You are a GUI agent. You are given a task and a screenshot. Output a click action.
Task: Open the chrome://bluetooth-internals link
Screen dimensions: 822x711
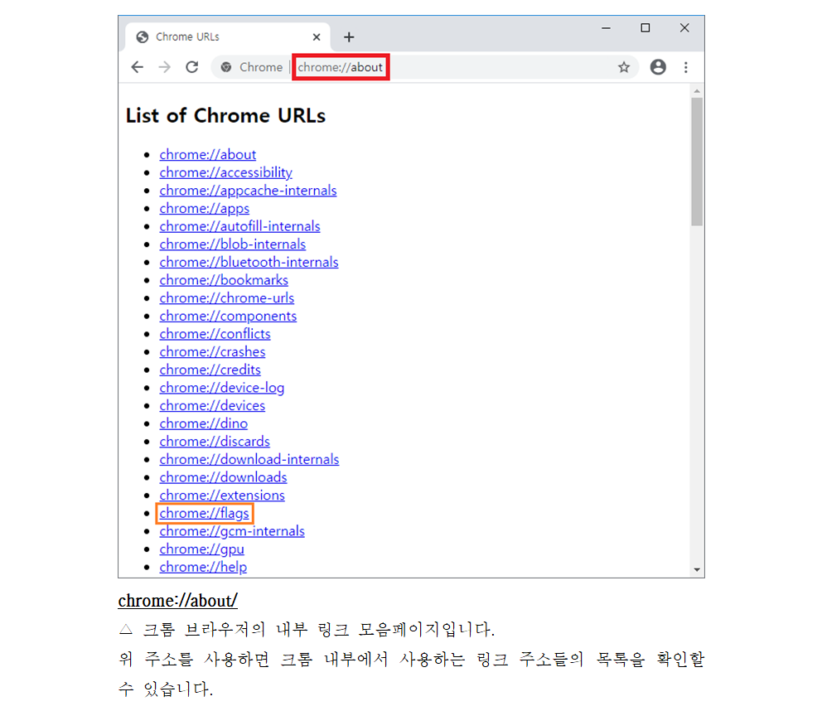pos(249,262)
